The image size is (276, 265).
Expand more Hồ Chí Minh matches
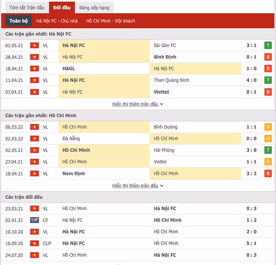(138, 186)
